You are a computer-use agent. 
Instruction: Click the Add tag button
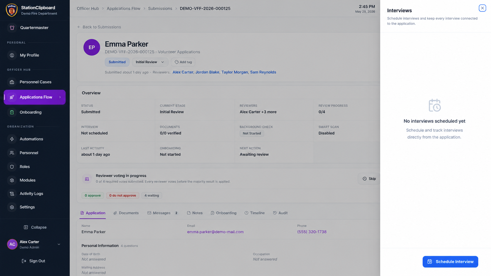[183, 62]
